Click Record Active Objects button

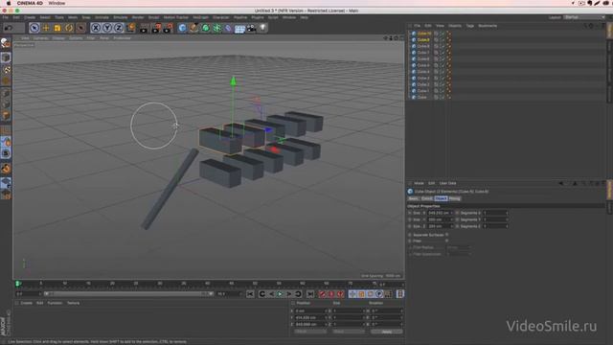click(x=322, y=294)
